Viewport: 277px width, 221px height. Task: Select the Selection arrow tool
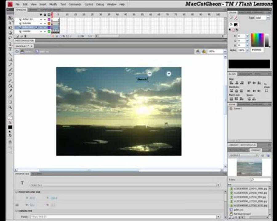point(10,17)
